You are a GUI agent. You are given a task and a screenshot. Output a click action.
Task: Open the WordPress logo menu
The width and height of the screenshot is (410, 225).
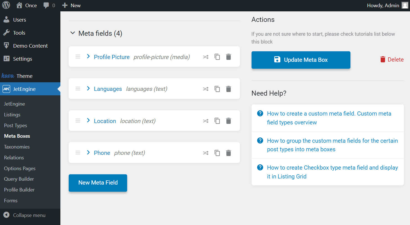pos(6,5)
